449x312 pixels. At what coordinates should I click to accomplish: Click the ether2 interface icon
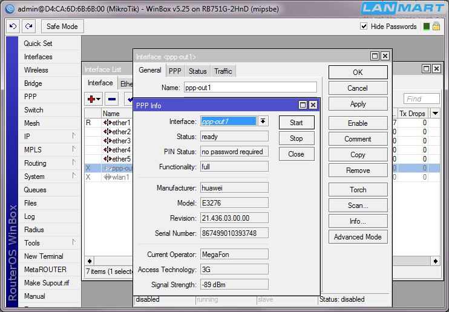click(x=108, y=132)
